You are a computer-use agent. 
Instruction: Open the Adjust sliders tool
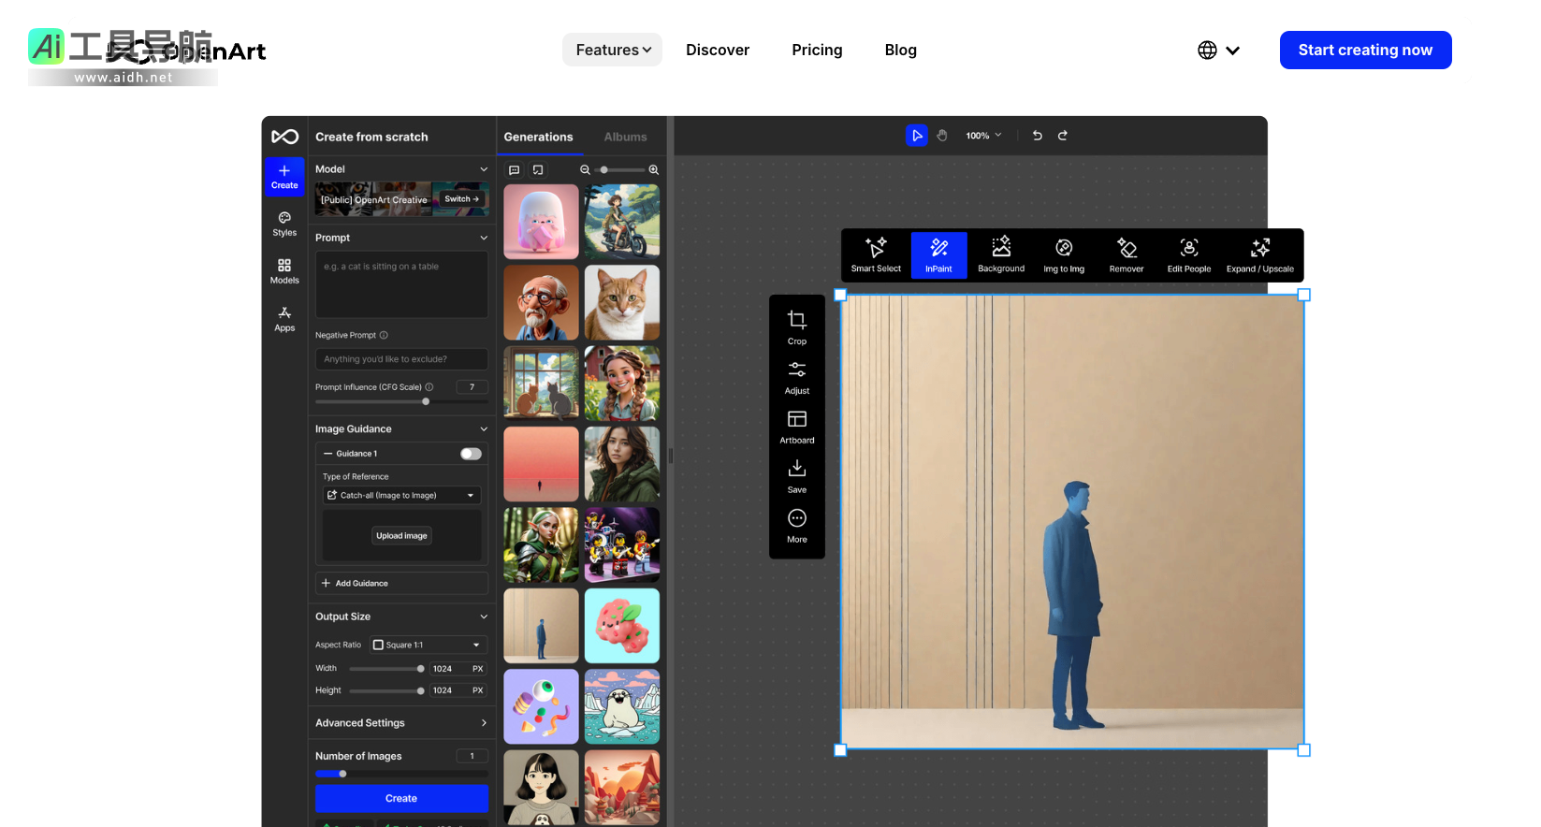pyautogui.click(x=797, y=376)
